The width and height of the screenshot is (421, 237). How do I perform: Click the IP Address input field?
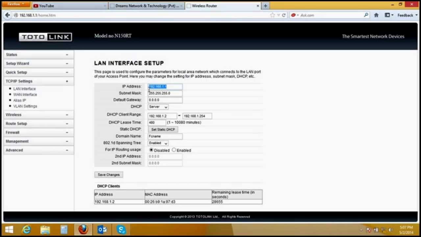click(x=165, y=87)
